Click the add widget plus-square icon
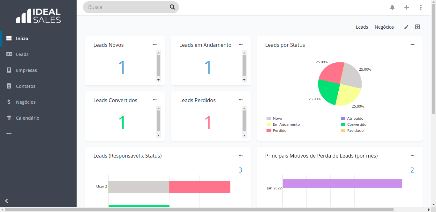Image resolution: width=436 pixels, height=212 pixels. (x=417, y=27)
